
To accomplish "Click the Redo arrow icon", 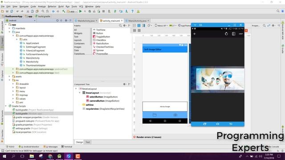I will click(22, 11).
